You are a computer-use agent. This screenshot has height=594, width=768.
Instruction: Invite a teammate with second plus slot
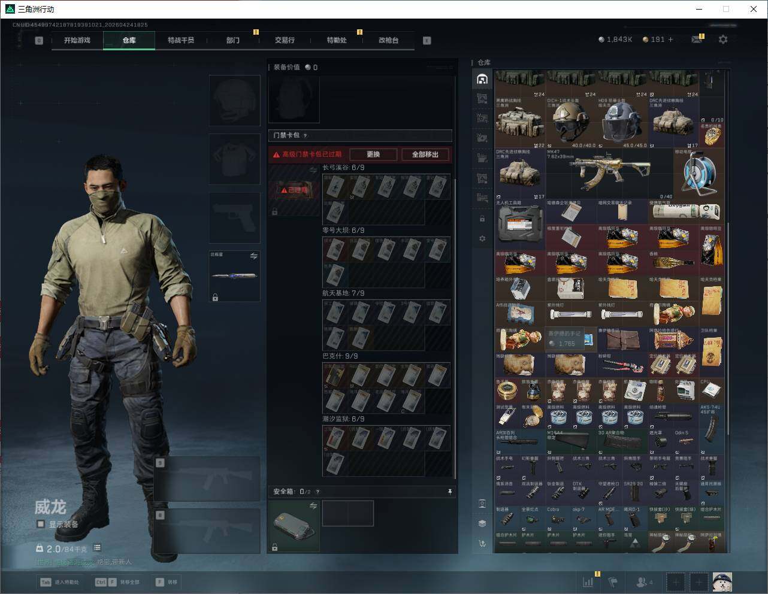click(x=699, y=581)
